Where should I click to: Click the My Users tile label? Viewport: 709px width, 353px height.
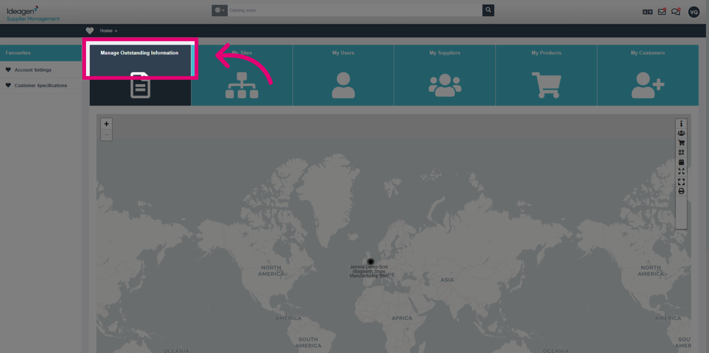point(343,53)
